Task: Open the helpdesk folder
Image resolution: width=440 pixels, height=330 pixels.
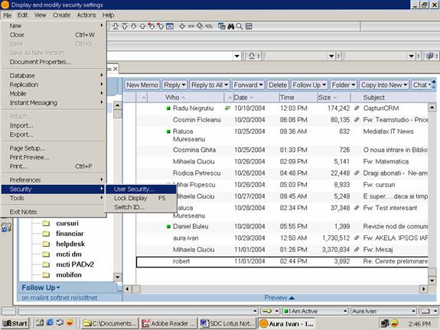Action: (x=70, y=244)
